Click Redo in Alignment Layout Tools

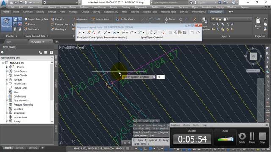(x=198, y=33)
